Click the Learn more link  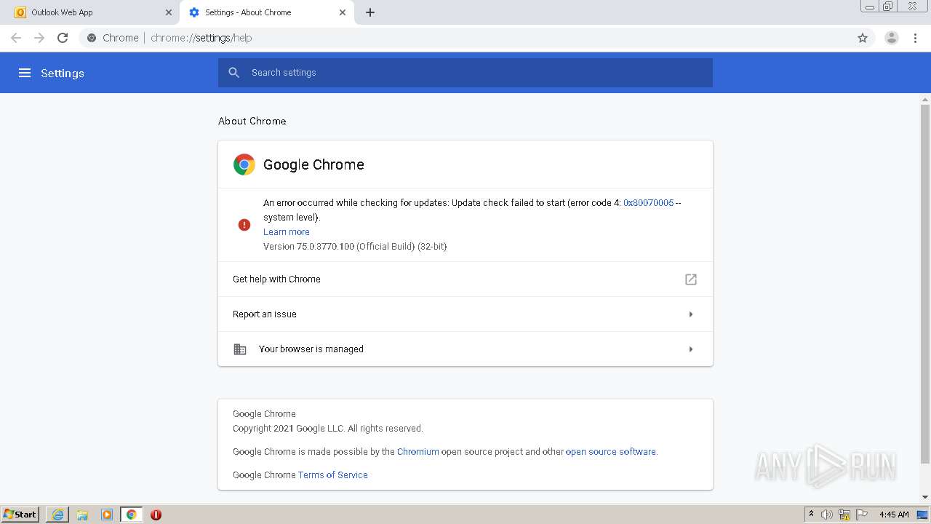tap(286, 232)
